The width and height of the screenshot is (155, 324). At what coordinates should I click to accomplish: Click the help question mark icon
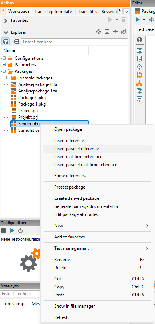tap(139, 40)
